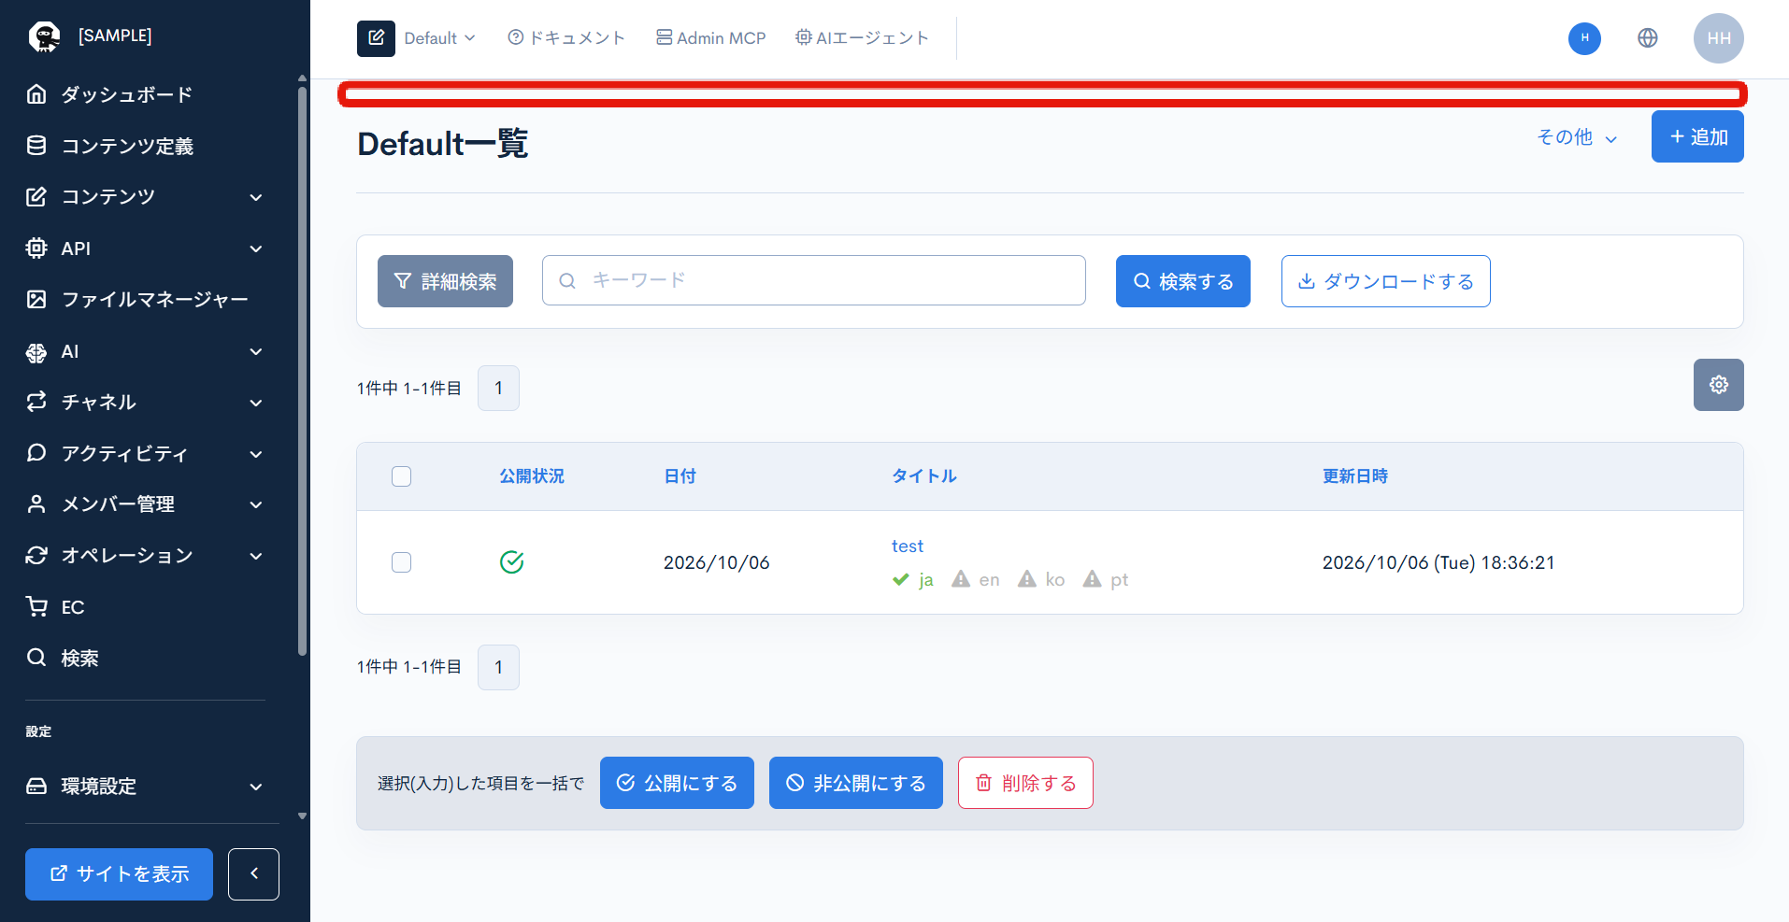The width and height of the screenshot is (1789, 922).
Task: Click the 追加 button
Action: [x=1697, y=136]
